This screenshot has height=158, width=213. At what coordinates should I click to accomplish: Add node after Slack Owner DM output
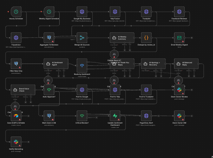[x=192, y=116]
